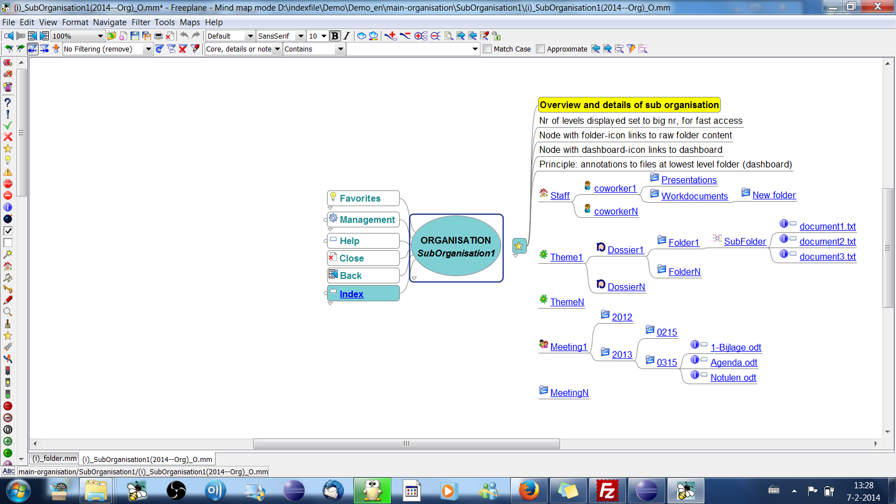Apply italic formatting to node text

point(346,35)
